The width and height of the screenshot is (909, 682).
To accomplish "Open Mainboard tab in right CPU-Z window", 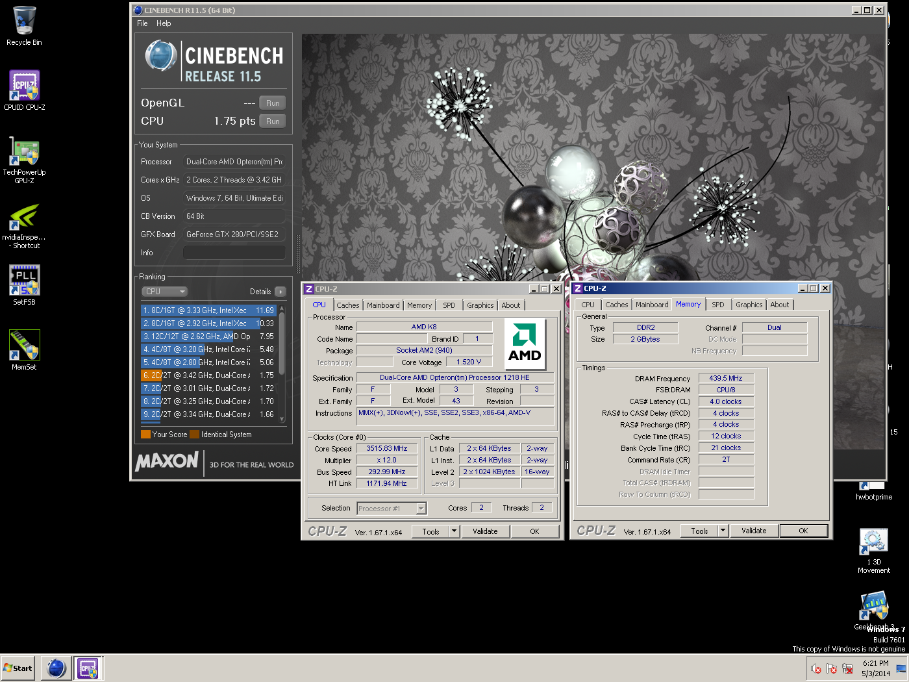I will (652, 305).
